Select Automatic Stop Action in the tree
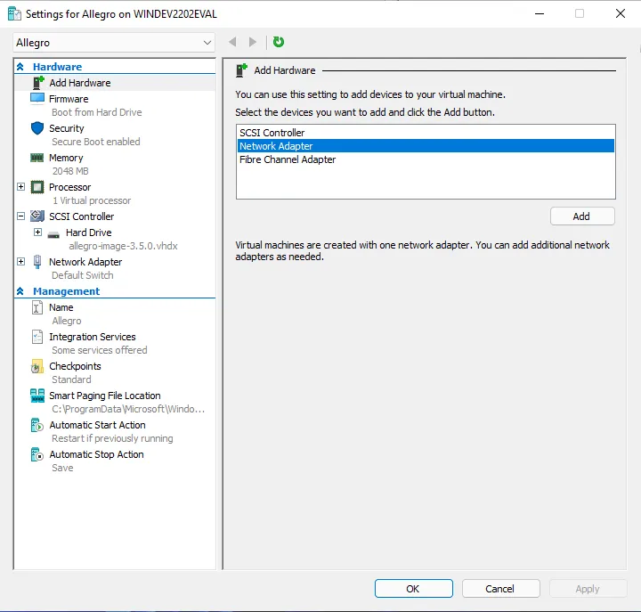The image size is (641, 612). [x=96, y=454]
